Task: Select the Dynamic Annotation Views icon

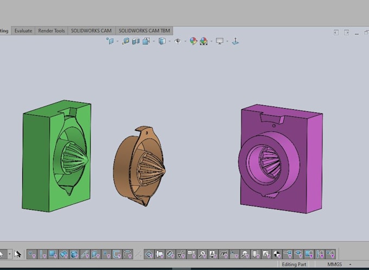Action: (x=146, y=41)
